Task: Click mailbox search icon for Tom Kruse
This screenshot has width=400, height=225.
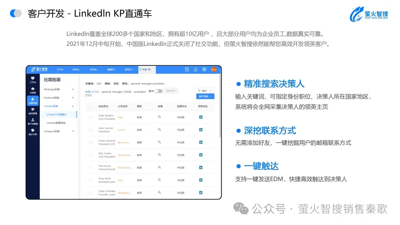Action: tap(159, 167)
